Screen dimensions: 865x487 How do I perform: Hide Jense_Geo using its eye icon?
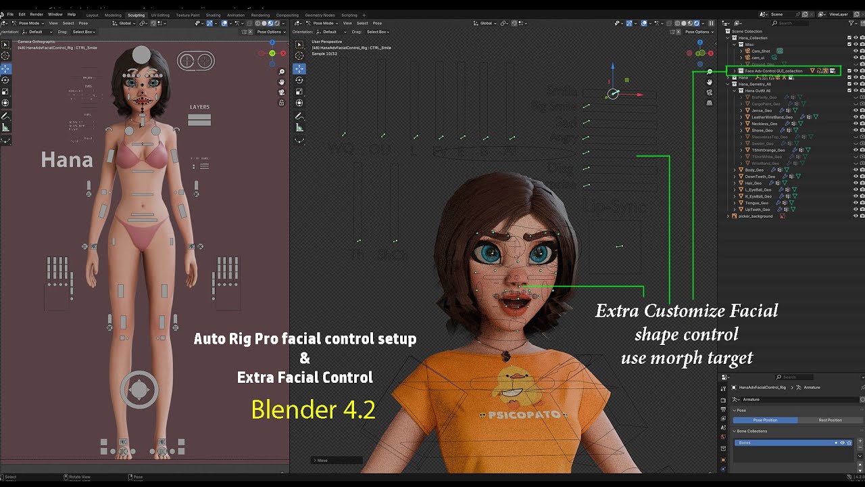[x=856, y=110]
